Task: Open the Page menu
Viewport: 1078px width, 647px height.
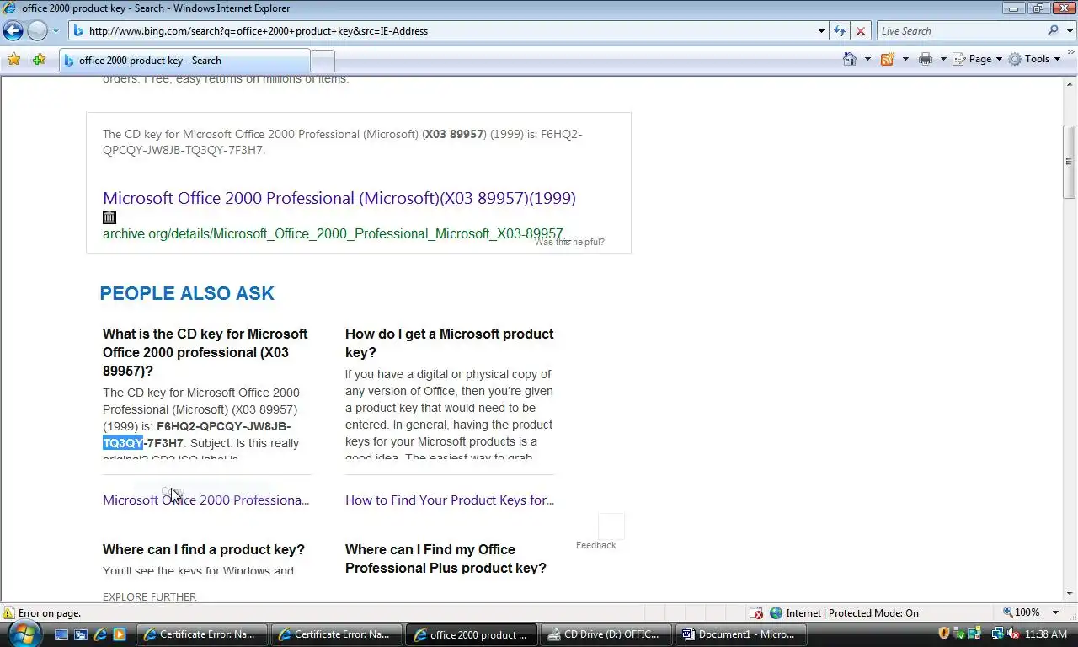Action: 978,59
